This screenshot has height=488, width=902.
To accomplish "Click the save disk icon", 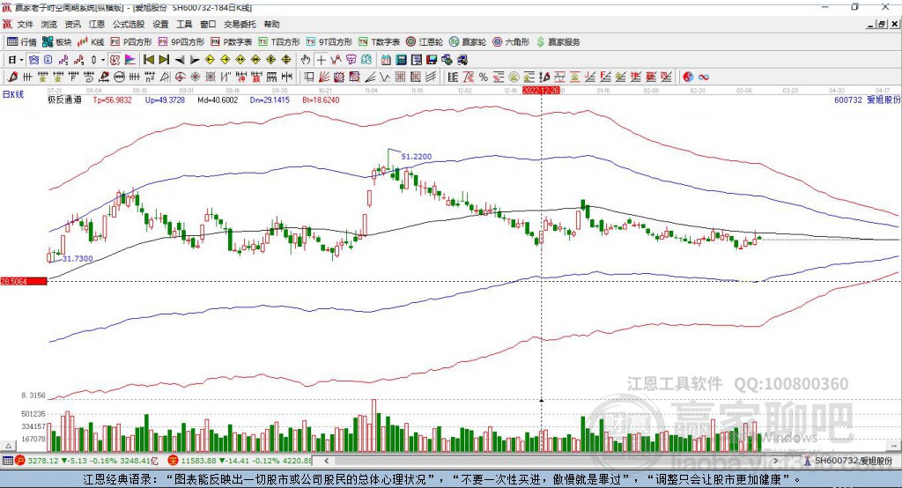I will tap(432, 60).
